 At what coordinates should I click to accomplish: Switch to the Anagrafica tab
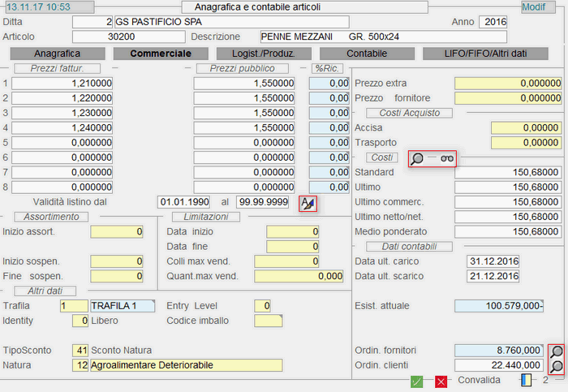(55, 54)
